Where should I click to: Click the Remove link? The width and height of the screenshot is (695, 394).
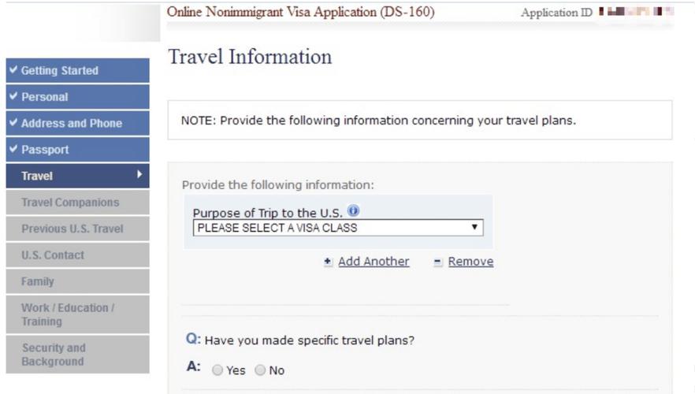[470, 262]
